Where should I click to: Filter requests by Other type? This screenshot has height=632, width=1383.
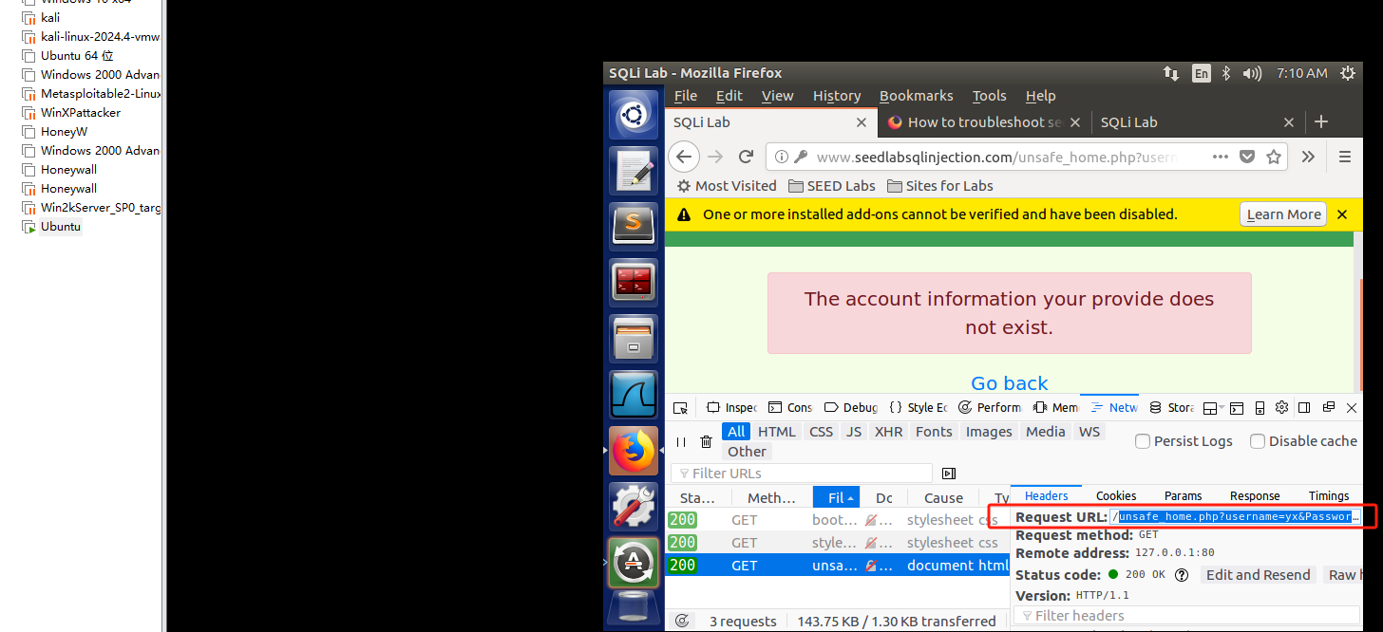tap(747, 452)
